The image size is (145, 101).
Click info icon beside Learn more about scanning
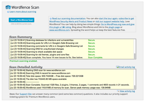point(8,12)
